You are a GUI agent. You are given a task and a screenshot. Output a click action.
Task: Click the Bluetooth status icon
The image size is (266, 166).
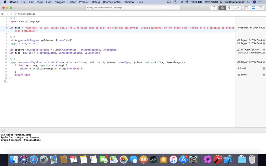[x=182, y=2]
